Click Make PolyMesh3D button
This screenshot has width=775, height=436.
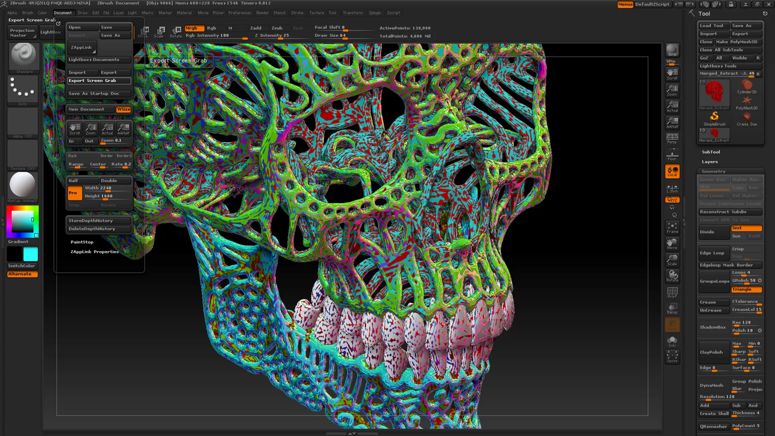click(738, 42)
